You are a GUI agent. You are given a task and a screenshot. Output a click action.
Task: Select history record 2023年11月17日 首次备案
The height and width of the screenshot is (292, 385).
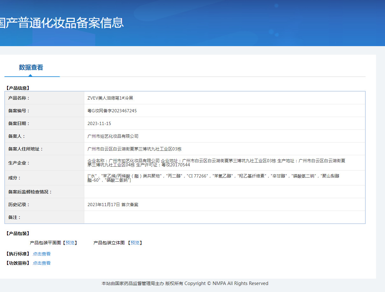pyautogui.click(x=113, y=205)
